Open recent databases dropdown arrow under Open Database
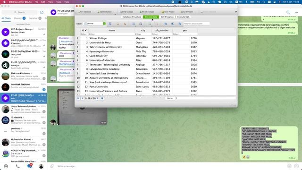This screenshot has width=302, height=170. [x=115, y=14]
